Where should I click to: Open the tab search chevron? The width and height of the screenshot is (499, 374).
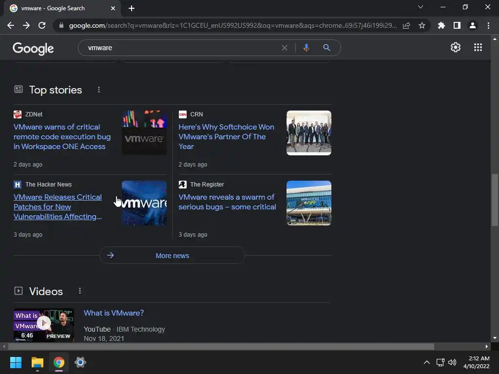pyautogui.click(x=421, y=7)
